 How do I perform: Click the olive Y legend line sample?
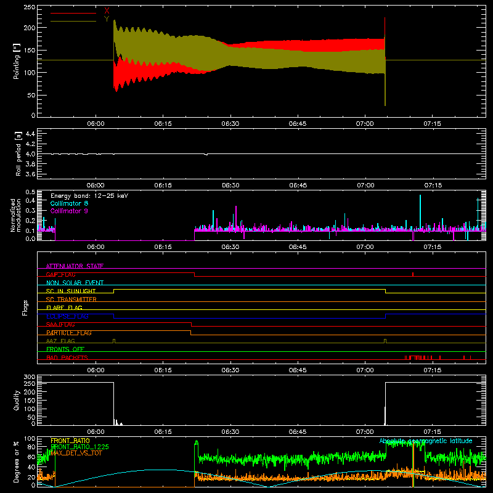[73, 21]
